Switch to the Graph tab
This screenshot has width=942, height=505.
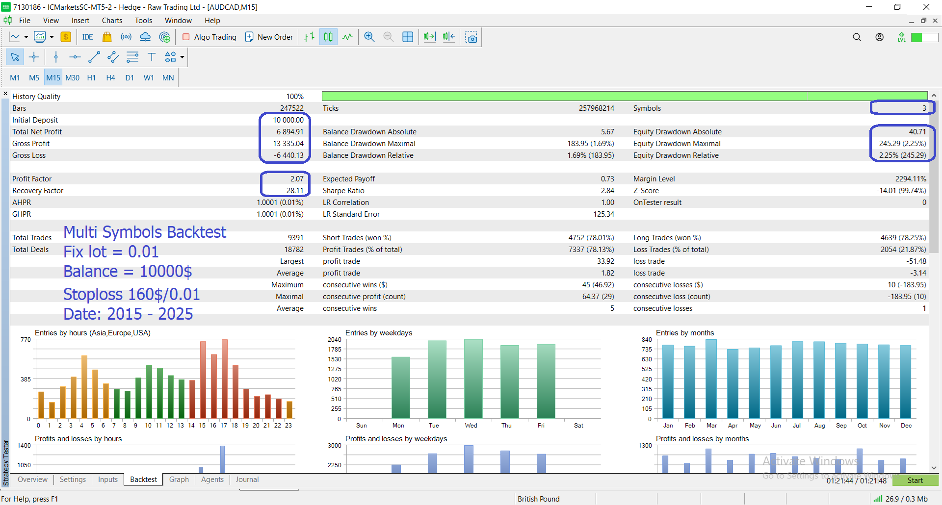[179, 480]
